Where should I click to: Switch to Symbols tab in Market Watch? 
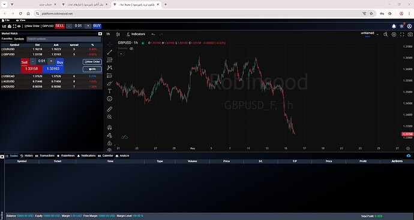(x=19, y=39)
